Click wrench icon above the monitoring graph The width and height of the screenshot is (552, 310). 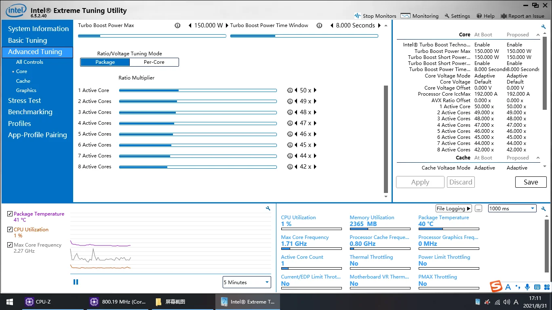coord(268,208)
